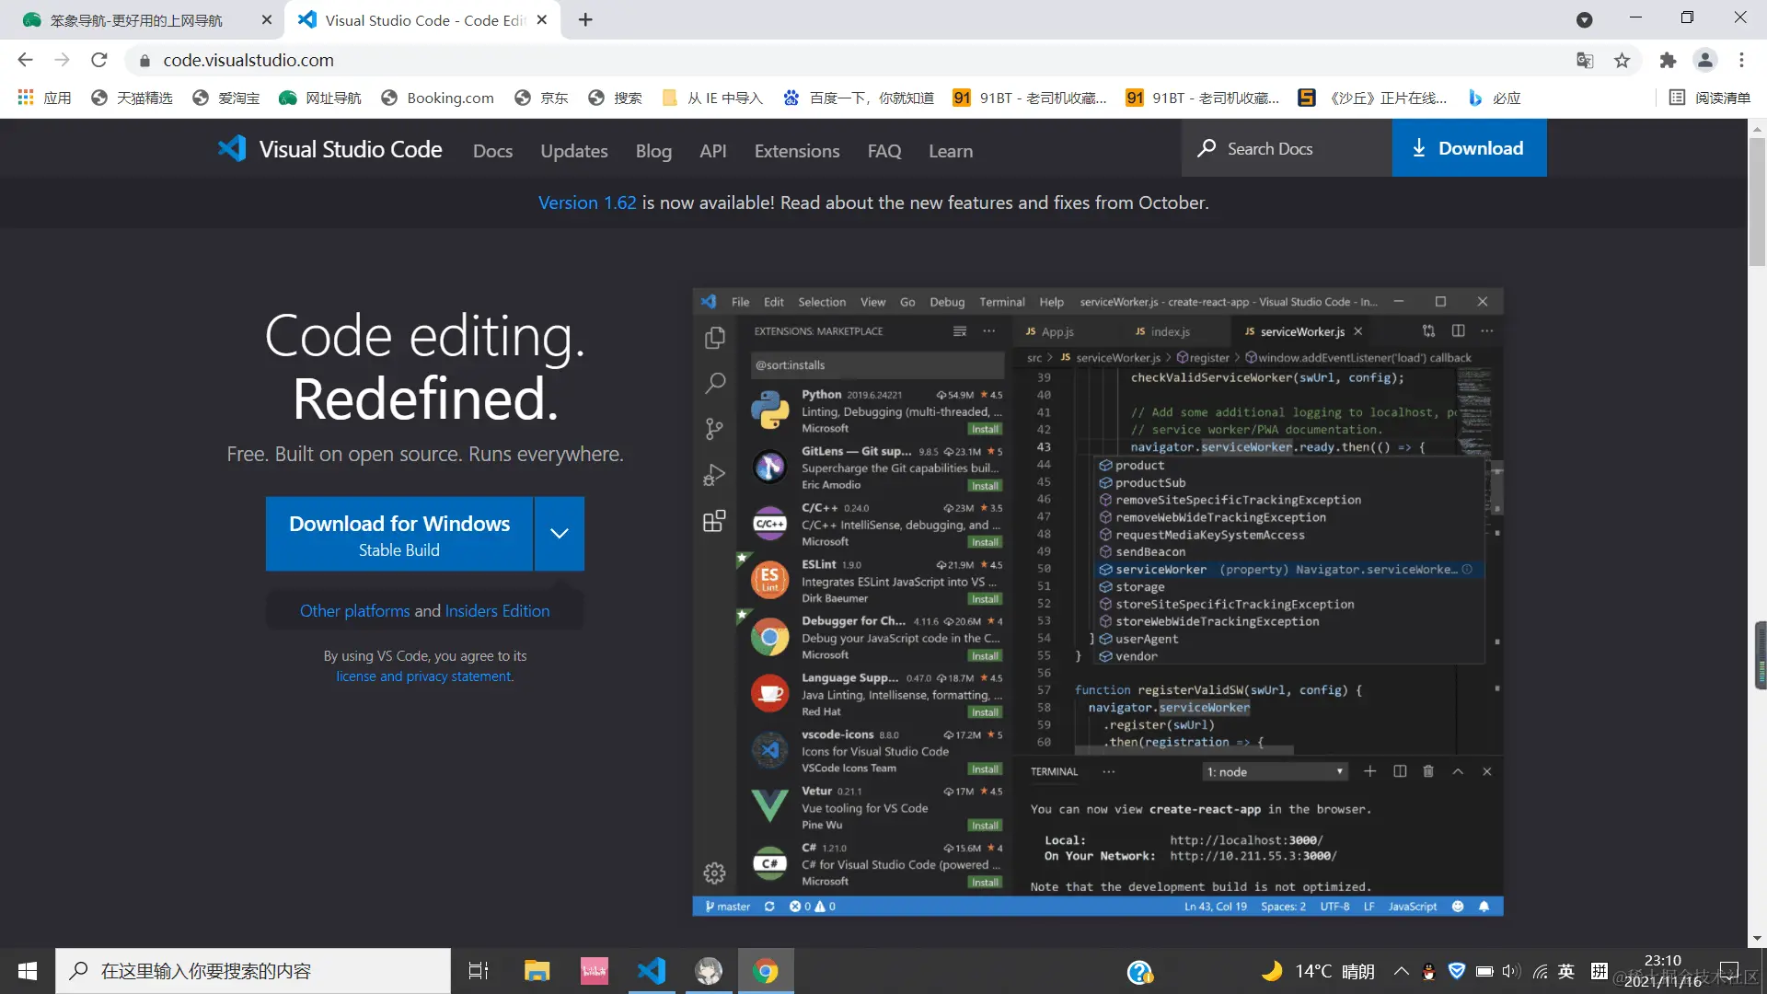The image size is (1767, 994).
Task: Click the bookmark star icon
Action: click(x=1622, y=61)
